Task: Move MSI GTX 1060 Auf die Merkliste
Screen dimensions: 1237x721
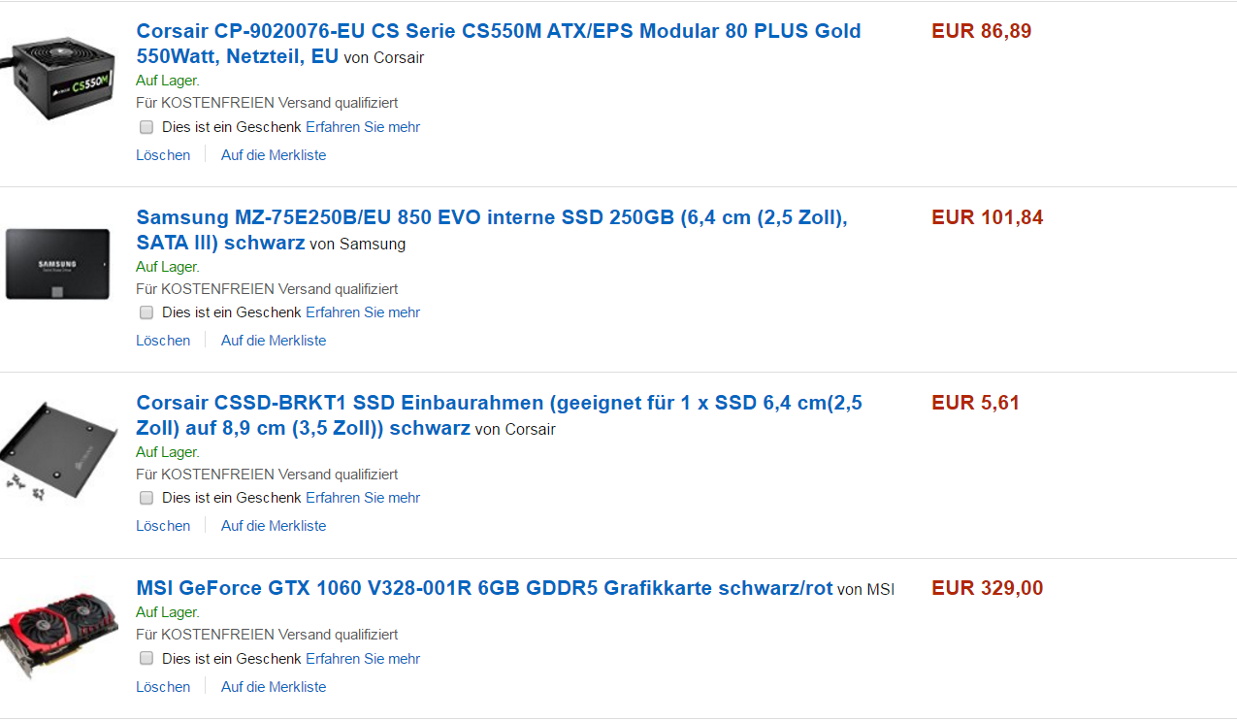Action: click(274, 687)
